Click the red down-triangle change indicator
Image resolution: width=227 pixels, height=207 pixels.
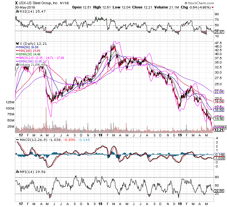click(x=212, y=7)
